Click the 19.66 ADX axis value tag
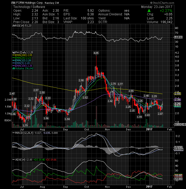Screen dimensions: 186x189 tap(178, 175)
